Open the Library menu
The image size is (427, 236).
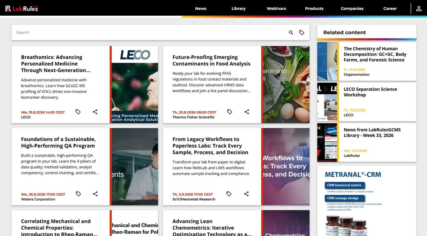[238, 9]
